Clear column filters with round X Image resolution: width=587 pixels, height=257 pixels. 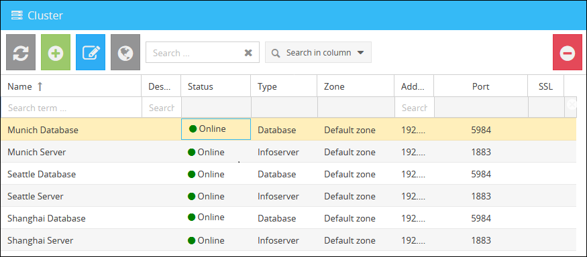[x=572, y=104]
